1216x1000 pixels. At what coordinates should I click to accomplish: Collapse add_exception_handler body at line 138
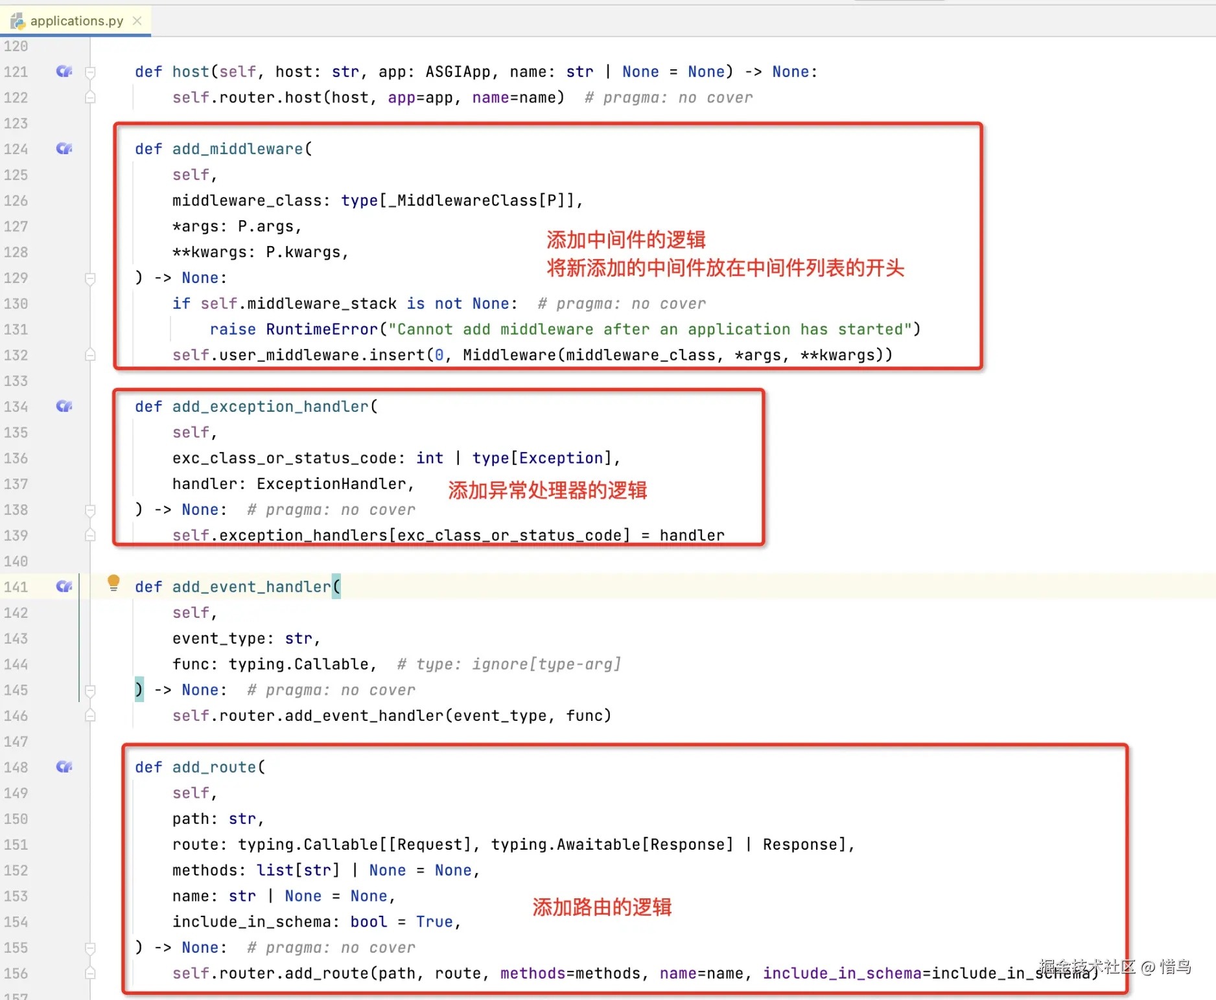pyautogui.click(x=90, y=510)
